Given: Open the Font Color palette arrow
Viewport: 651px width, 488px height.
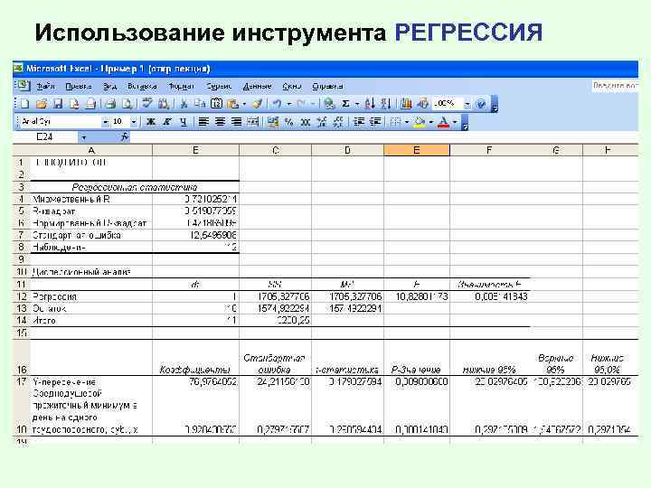Looking at the screenshot, I should point(456,122).
